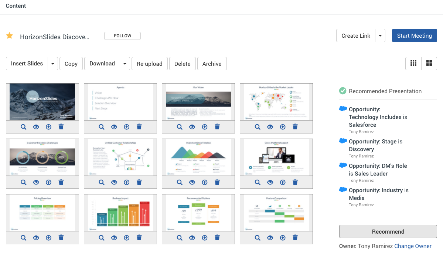Click the upload arrow under Implementation Timeline
The width and height of the screenshot is (443, 258).
pyautogui.click(x=205, y=182)
